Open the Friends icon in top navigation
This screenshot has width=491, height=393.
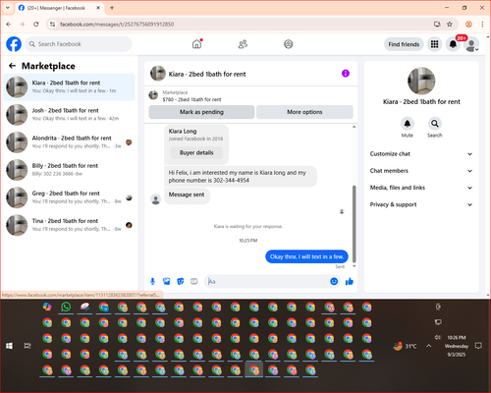pyautogui.click(x=243, y=44)
